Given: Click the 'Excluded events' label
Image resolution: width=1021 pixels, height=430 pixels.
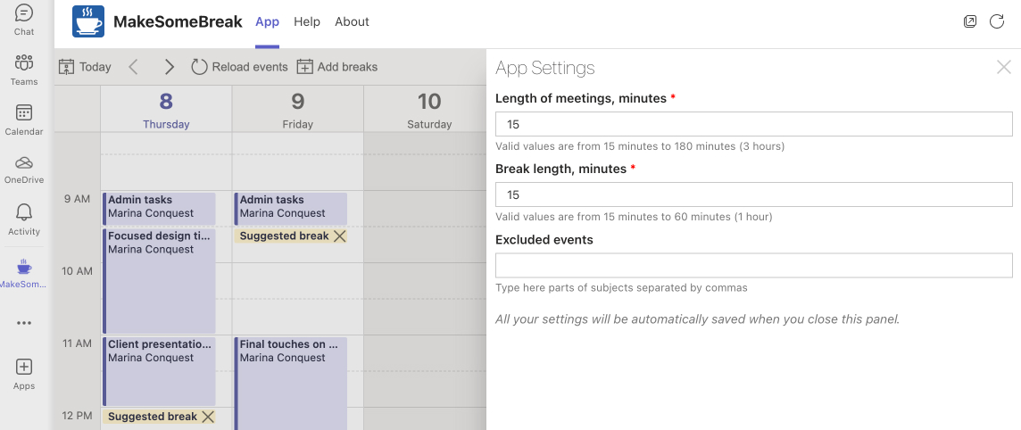Looking at the screenshot, I should (544, 239).
